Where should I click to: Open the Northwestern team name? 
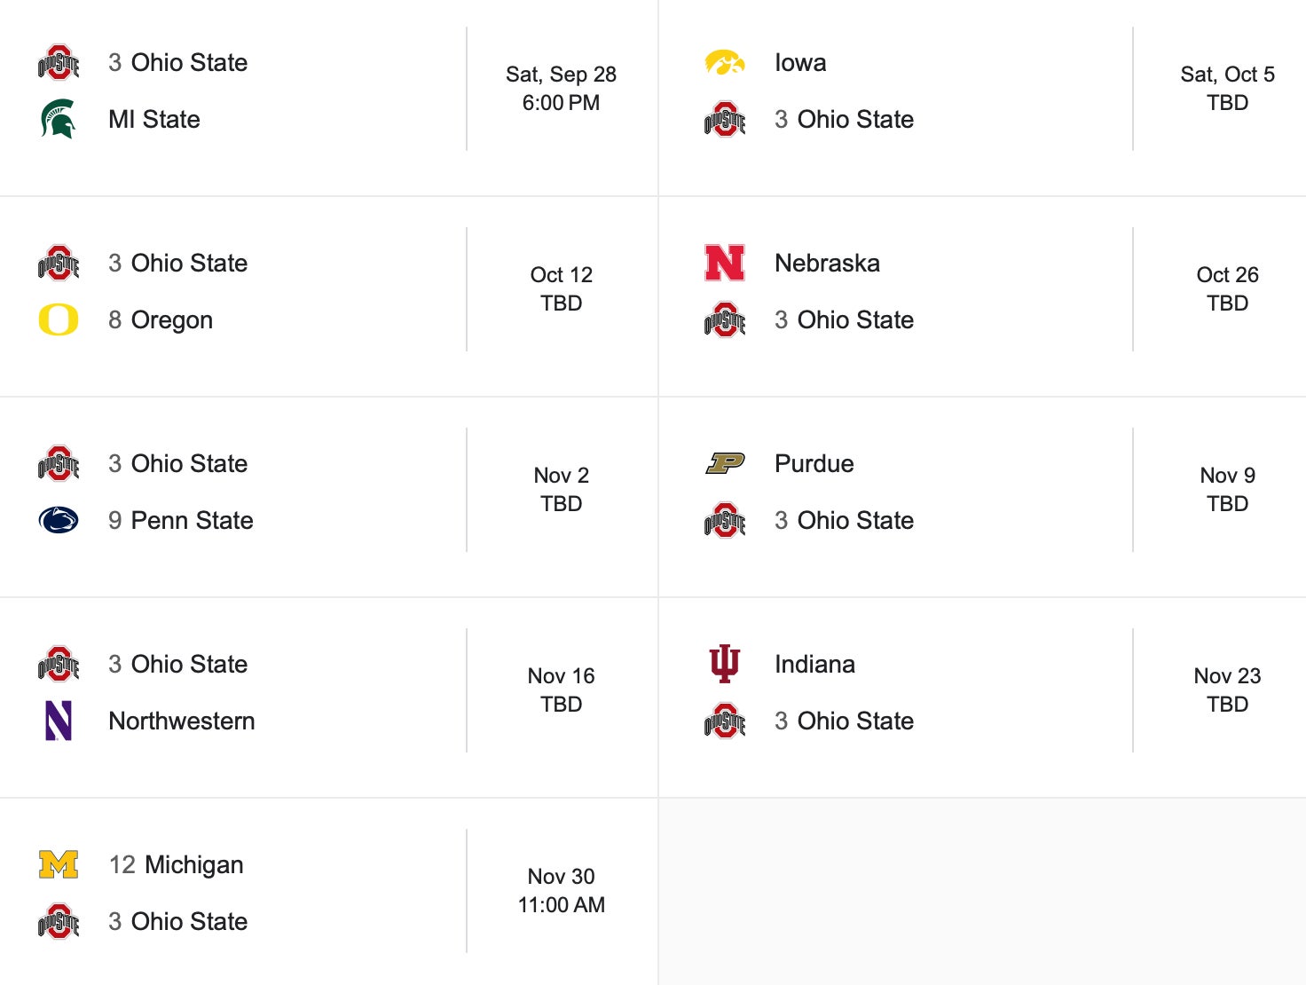[x=182, y=721]
